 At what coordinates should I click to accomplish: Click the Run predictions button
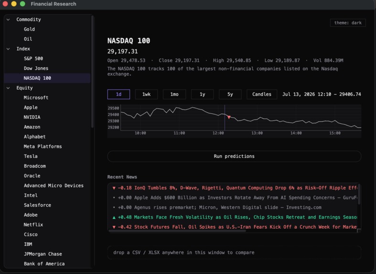click(x=234, y=156)
